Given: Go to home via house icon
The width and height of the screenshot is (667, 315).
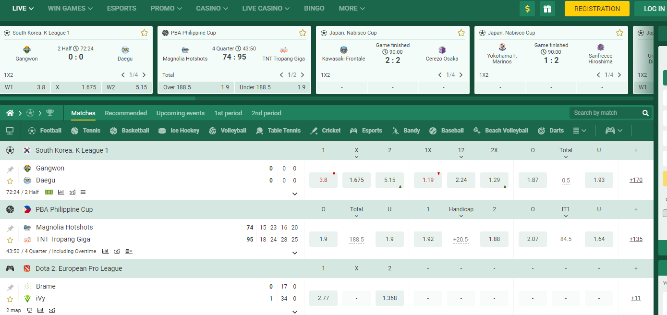Looking at the screenshot, I should [10, 113].
